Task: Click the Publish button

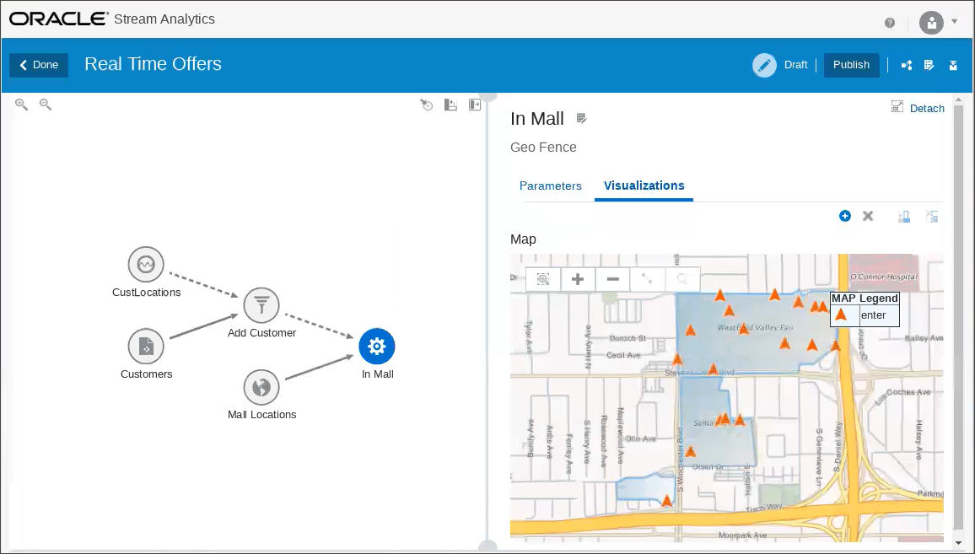Action: [x=851, y=65]
